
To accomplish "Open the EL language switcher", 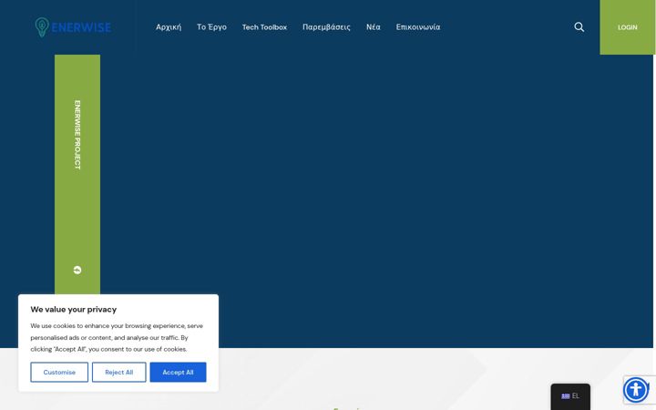I will [570, 395].
